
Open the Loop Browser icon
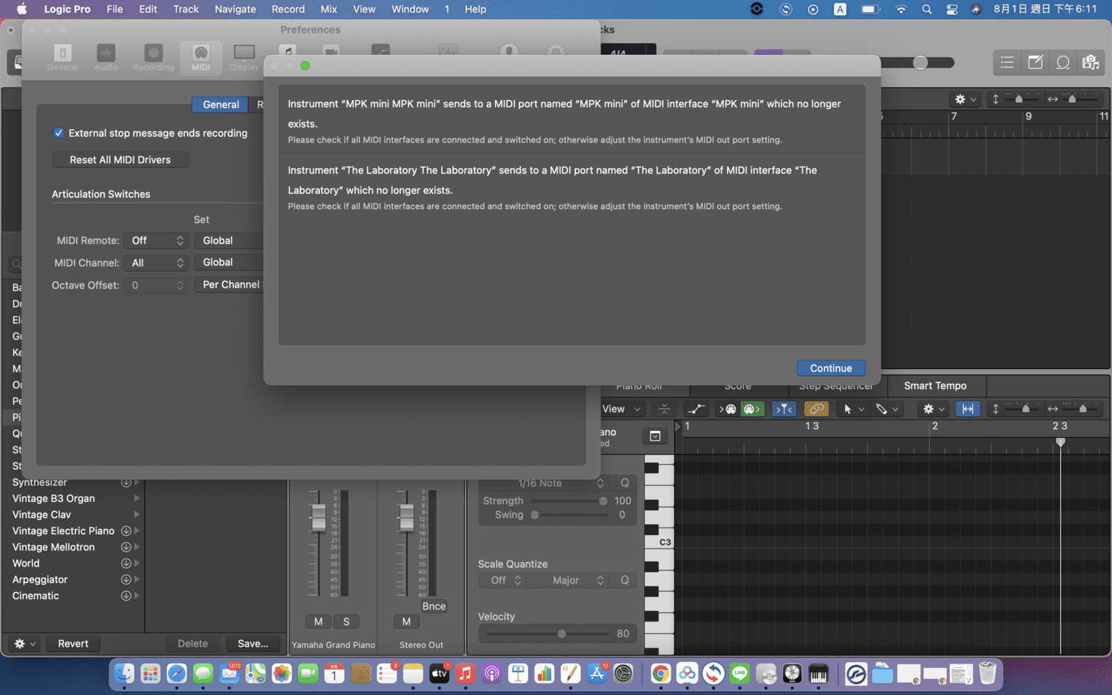1063,63
